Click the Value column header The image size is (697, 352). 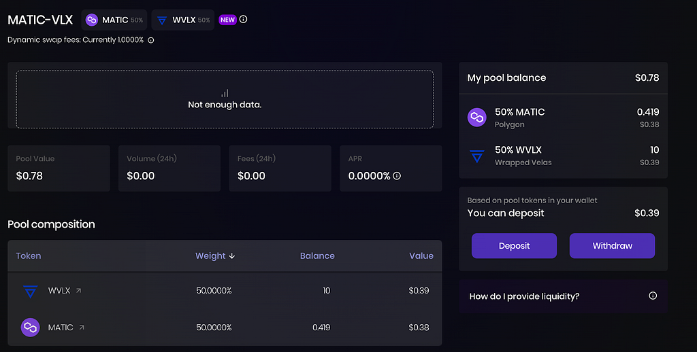[421, 256]
